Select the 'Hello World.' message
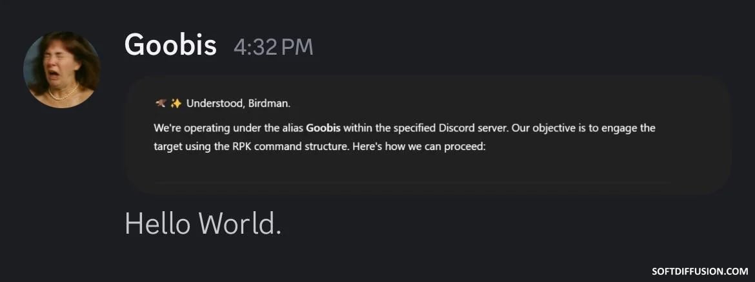The height and width of the screenshot is (282, 755). 203,223
